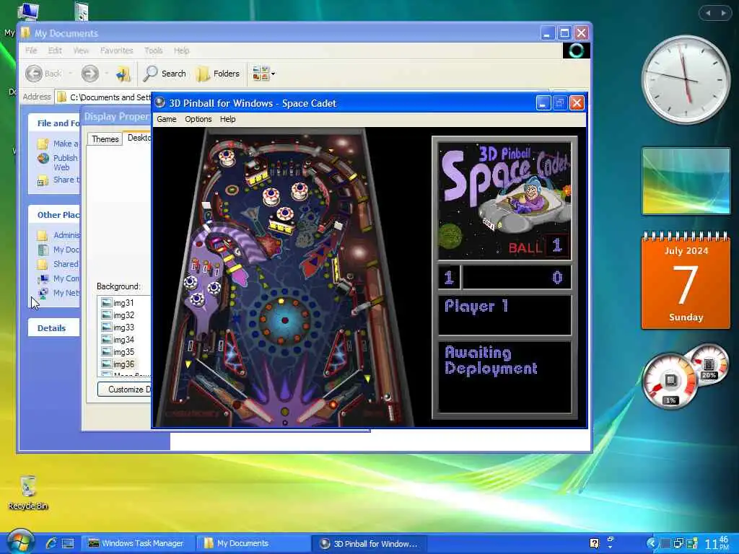Click the slideshow picture gadget

[686, 181]
